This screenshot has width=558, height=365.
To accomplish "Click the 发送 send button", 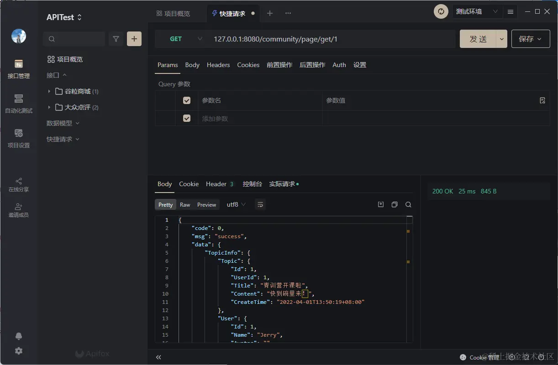I will [478, 39].
